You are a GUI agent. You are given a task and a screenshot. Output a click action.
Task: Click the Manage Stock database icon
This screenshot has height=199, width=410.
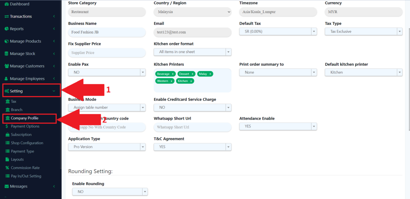(x=6, y=54)
